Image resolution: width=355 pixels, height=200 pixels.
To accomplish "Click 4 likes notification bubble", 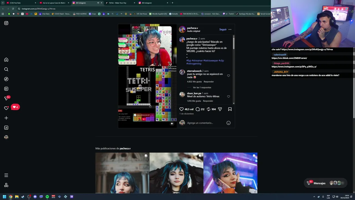I will 15,107.
